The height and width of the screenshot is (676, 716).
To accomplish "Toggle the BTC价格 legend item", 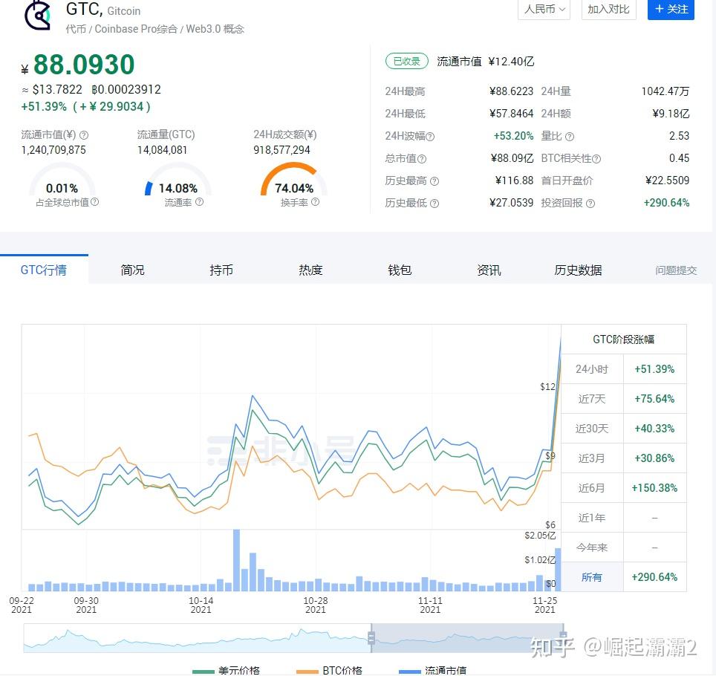I will pos(342,672).
